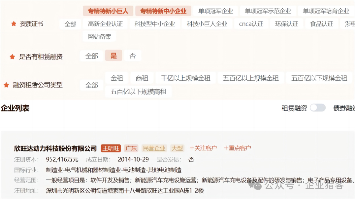The height and width of the screenshot is (199, 355).
Task: Open company 欣旺达动力科技股份有限公司
Action: [x=55, y=148]
